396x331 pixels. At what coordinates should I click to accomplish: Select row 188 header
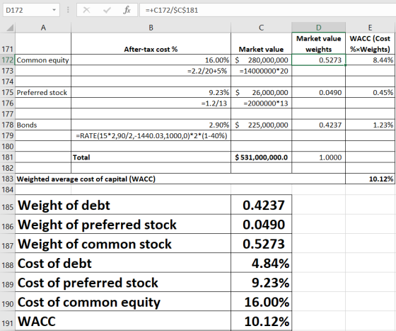[x=7, y=263]
